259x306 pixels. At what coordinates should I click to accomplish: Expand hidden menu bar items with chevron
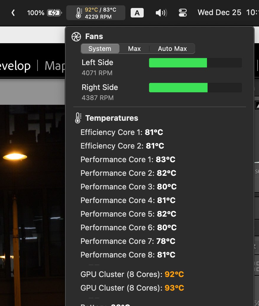point(13,13)
